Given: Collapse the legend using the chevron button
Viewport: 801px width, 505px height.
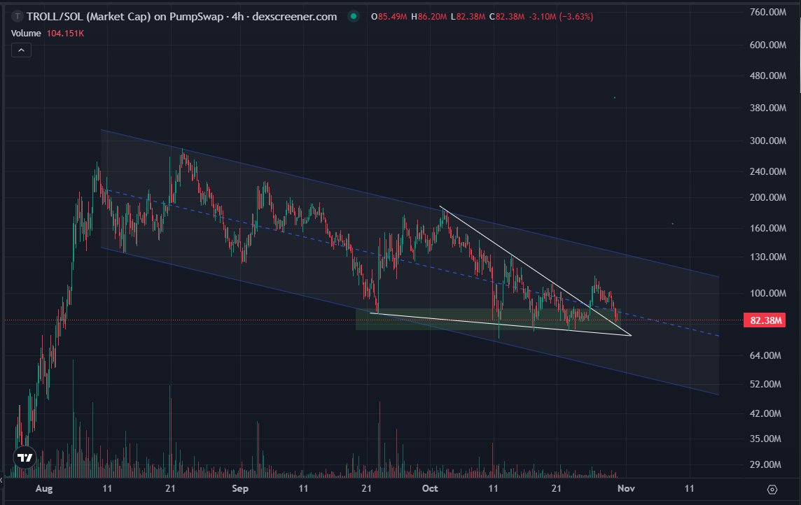Looking at the screenshot, I should (x=21, y=50).
